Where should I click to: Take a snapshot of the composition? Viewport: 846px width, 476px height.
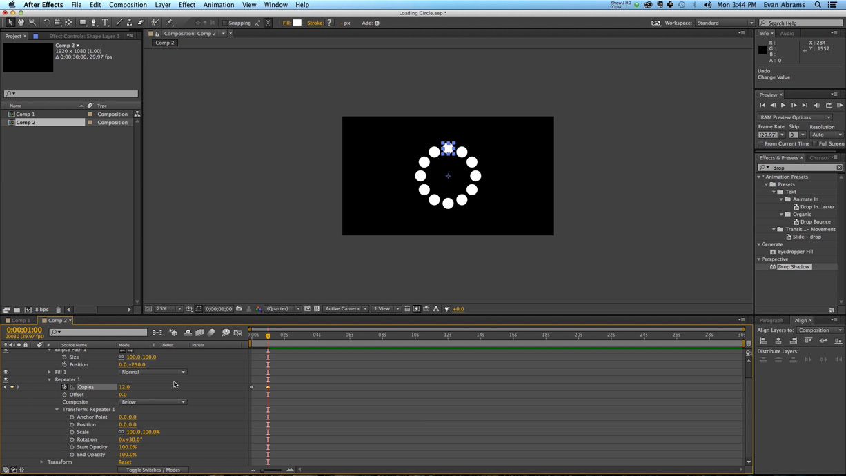239,308
